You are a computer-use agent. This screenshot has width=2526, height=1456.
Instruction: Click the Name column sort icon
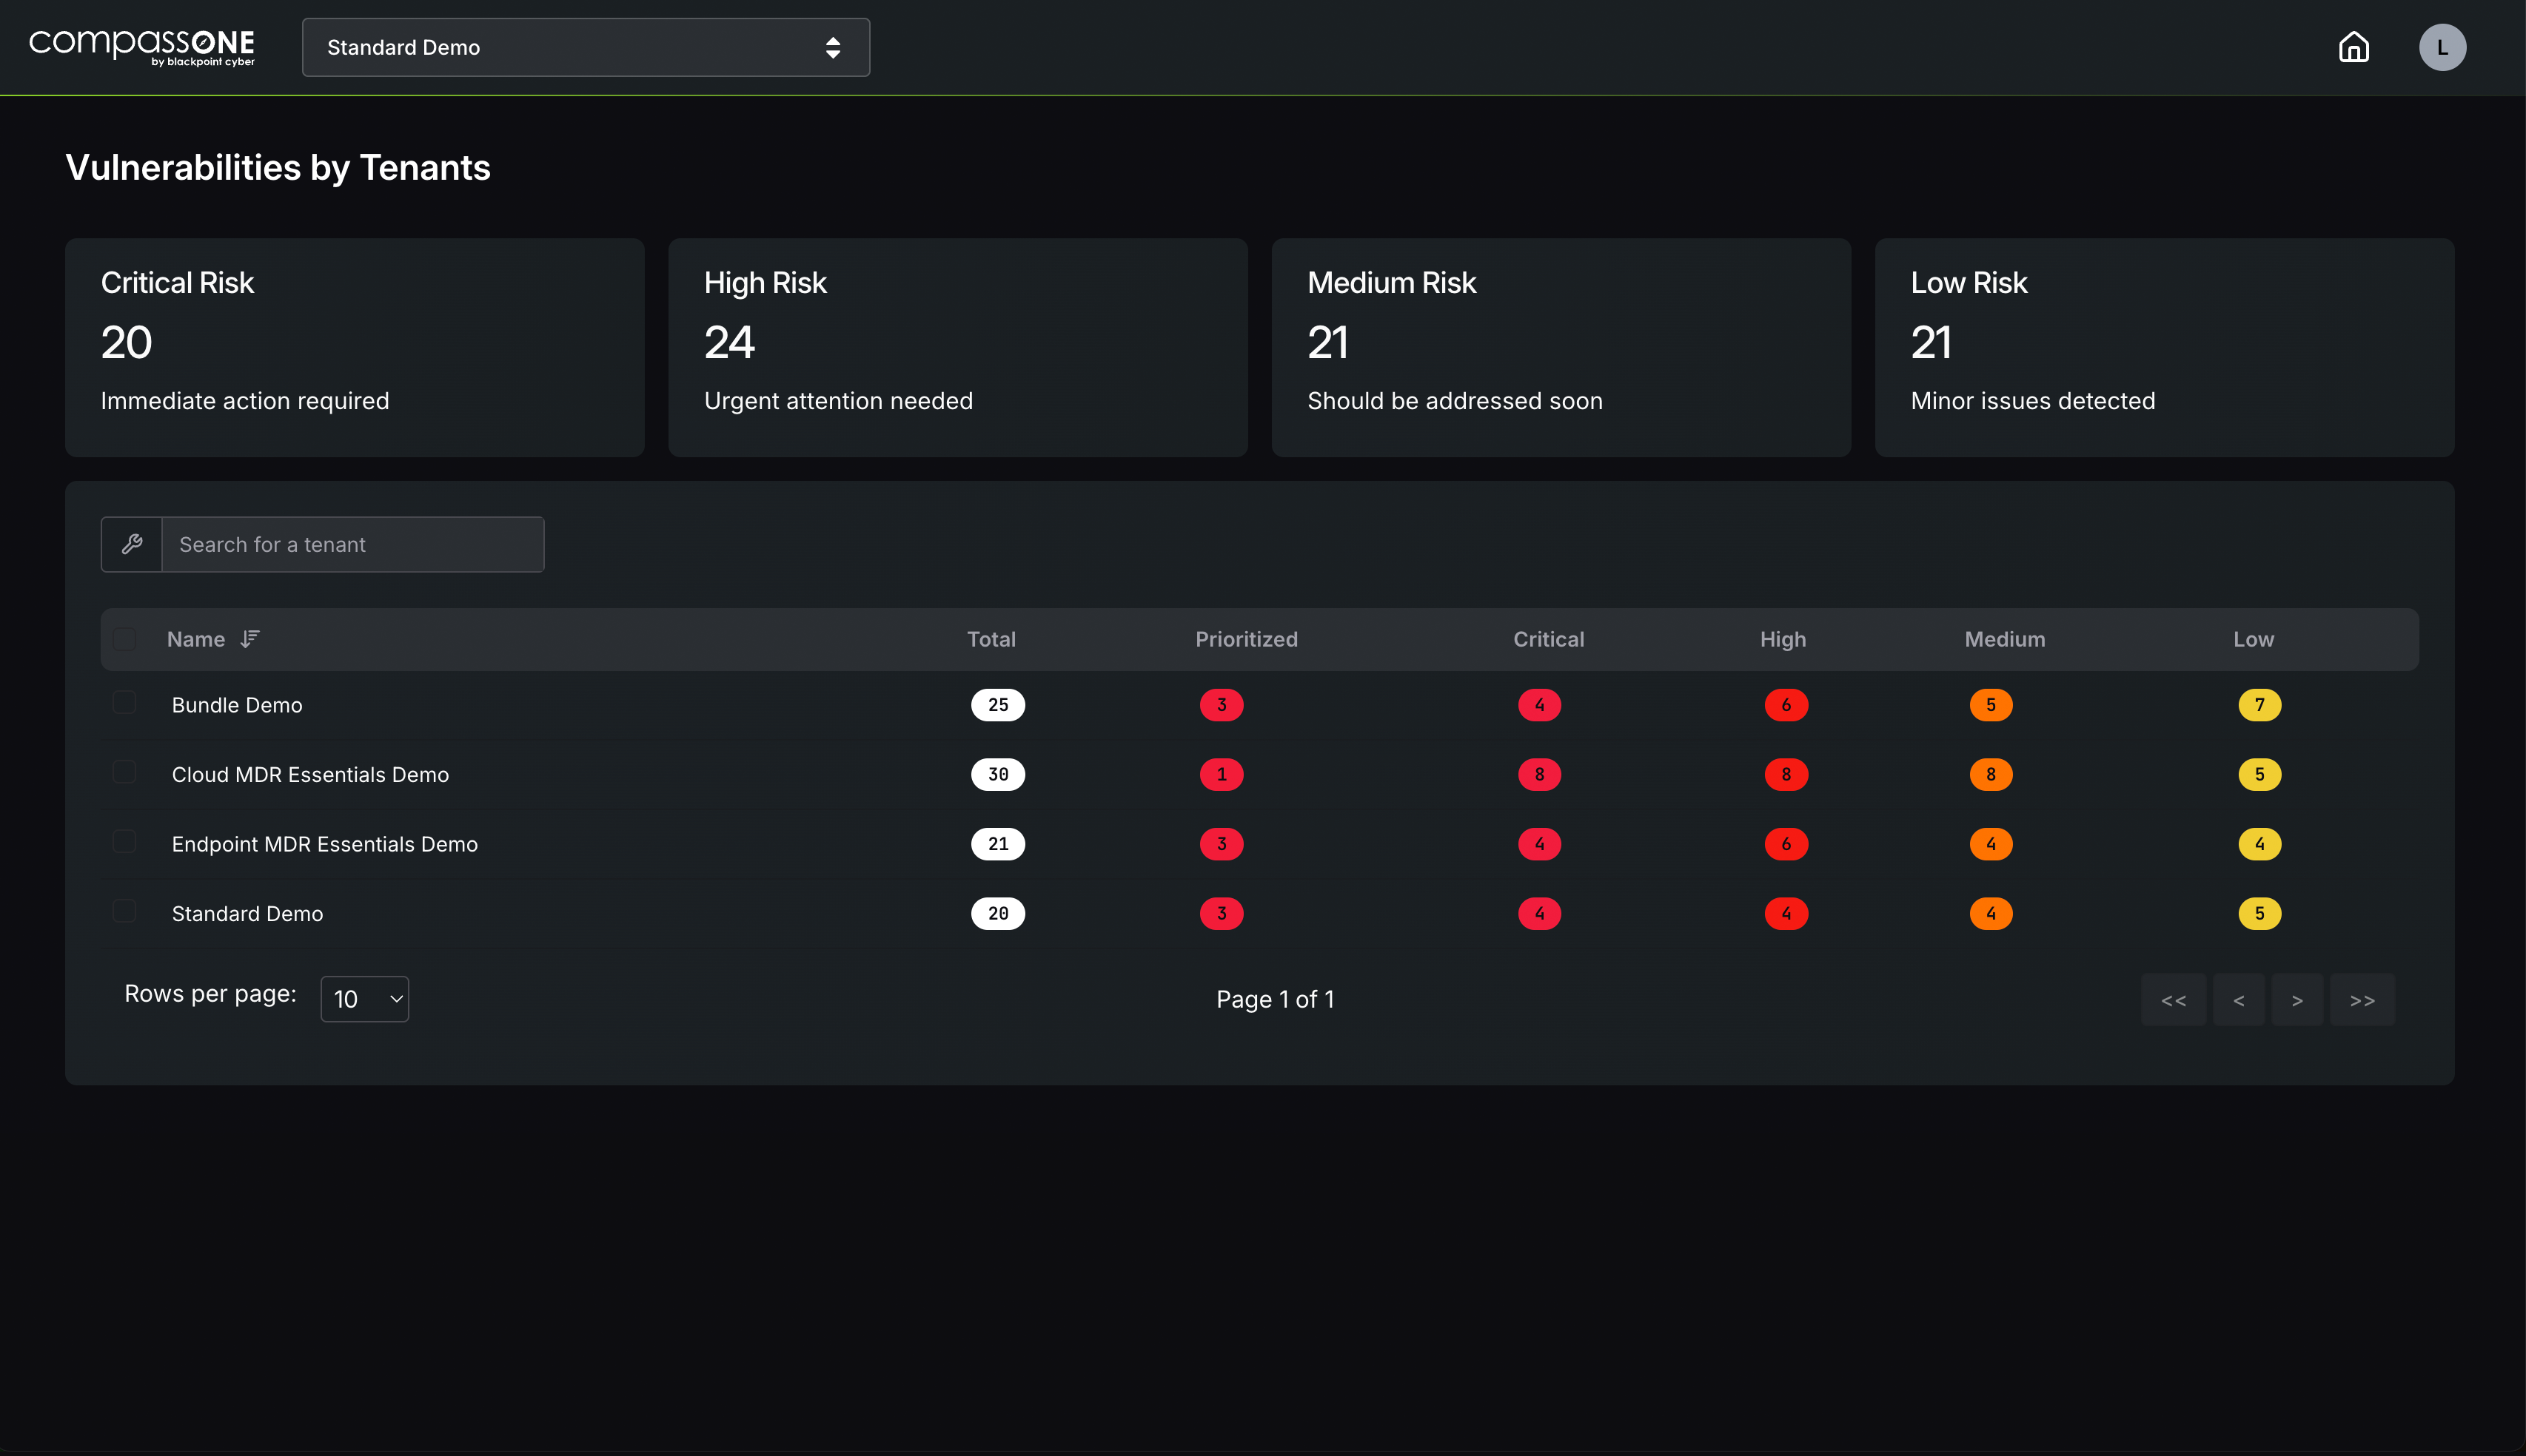(250, 639)
